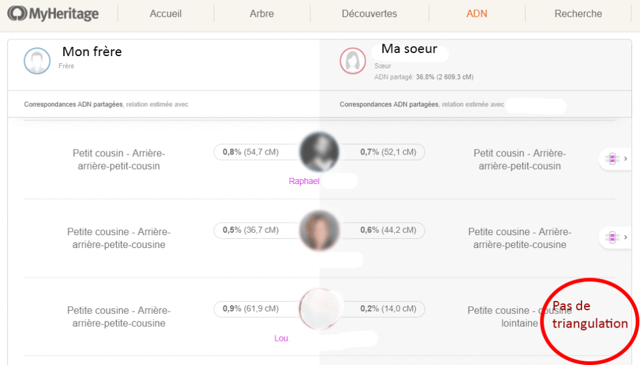Screen dimensions: 640x365
Task: Select the ADN menu tab
Action: [477, 14]
